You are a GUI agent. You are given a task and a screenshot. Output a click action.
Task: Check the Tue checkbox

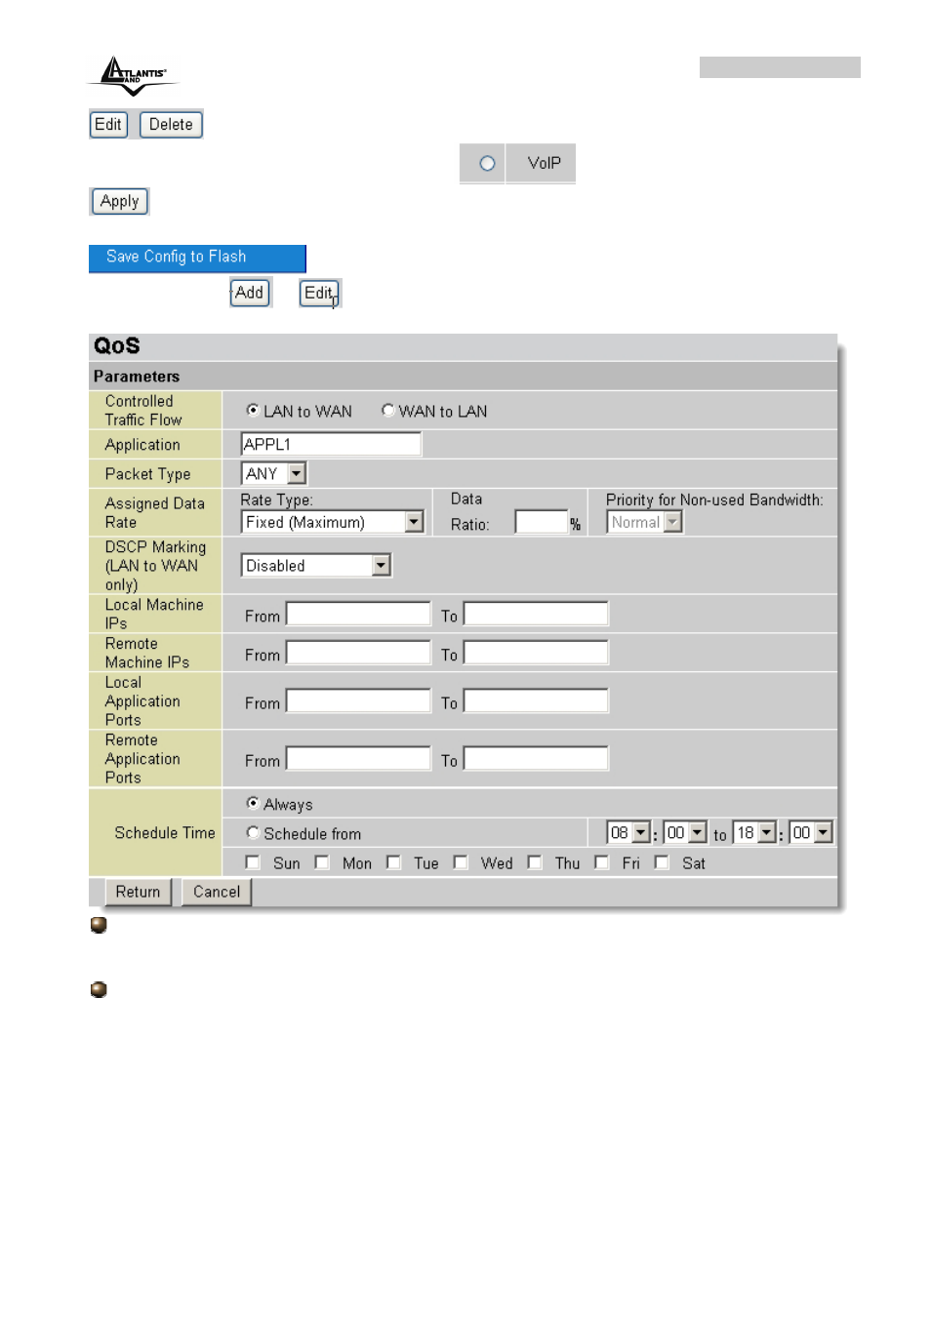pos(393,862)
